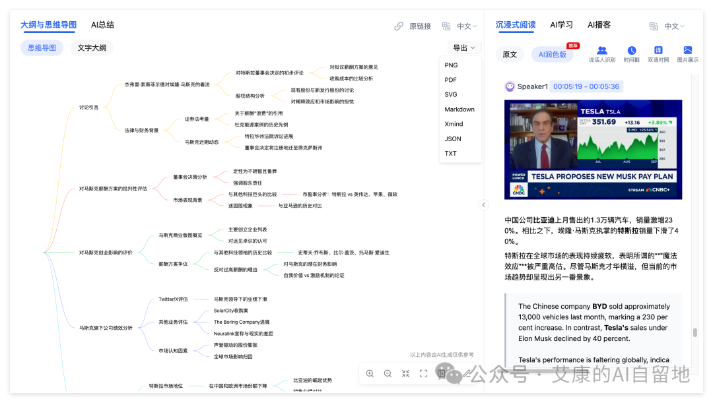
Task: Zoom in on the mind map
Action: tap(370, 373)
